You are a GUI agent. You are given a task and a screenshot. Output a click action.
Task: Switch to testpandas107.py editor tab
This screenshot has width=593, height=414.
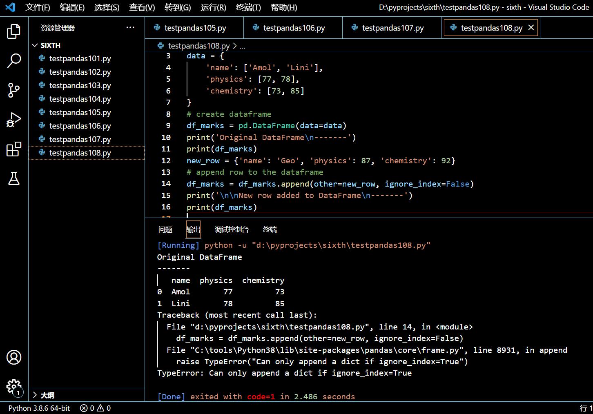(x=392, y=28)
